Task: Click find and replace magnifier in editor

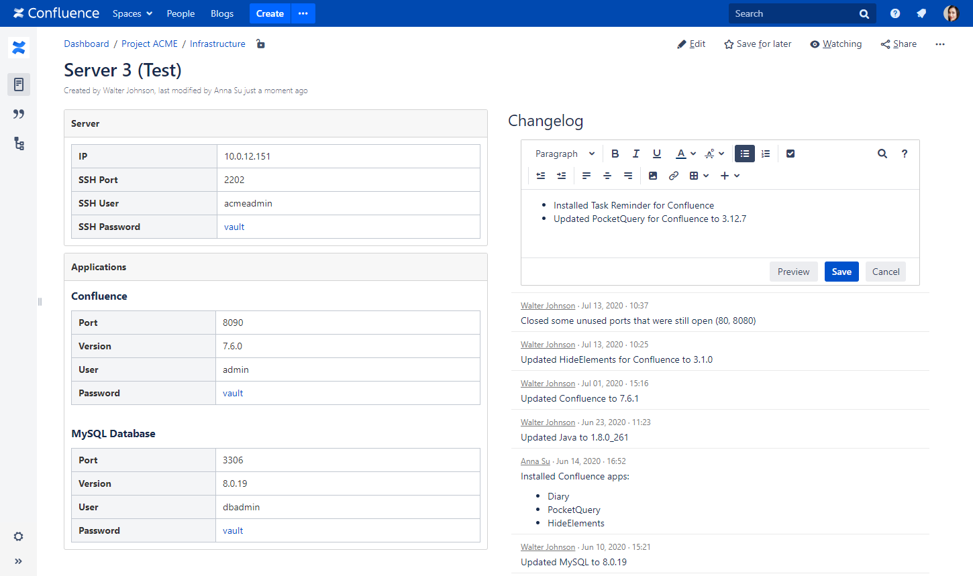Action: point(882,154)
